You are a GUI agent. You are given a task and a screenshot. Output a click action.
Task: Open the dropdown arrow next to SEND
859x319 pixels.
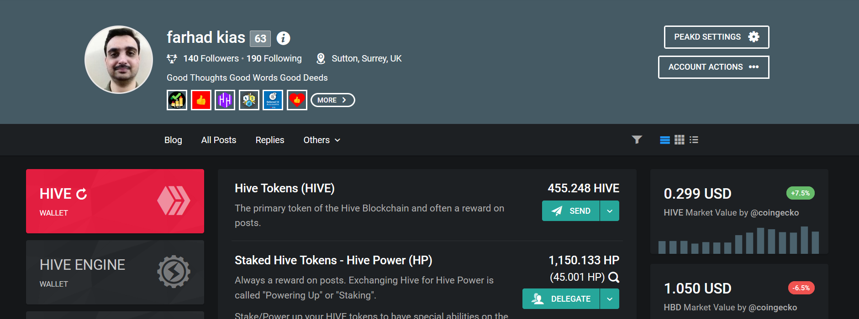pos(610,211)
